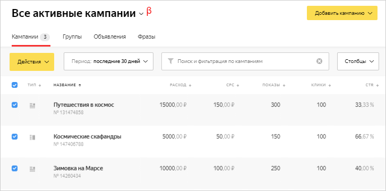Click the filter funnel icon in search field

click(170, 61)
